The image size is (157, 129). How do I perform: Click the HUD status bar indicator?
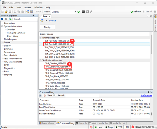click(127, 127)
